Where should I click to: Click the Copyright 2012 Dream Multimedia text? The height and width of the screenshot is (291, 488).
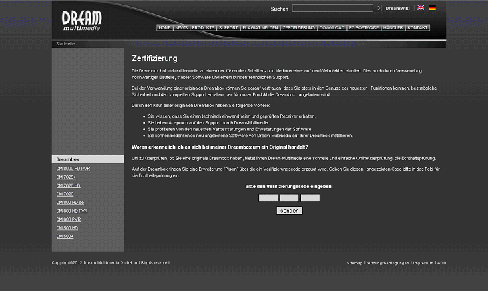pyautogui.click(x=111, y=262)
